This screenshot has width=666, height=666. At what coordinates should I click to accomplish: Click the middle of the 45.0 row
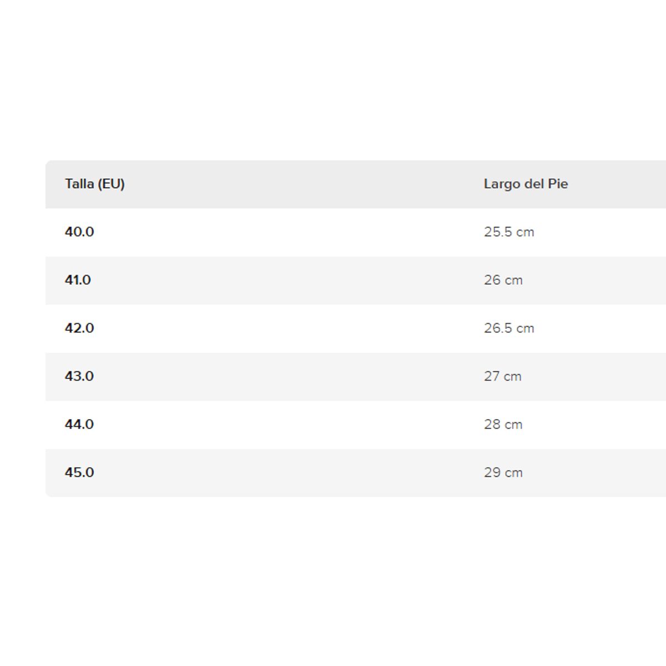click(x=305, y=473)
